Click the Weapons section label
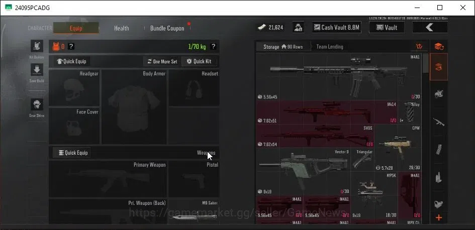 [x=206, y=153]
